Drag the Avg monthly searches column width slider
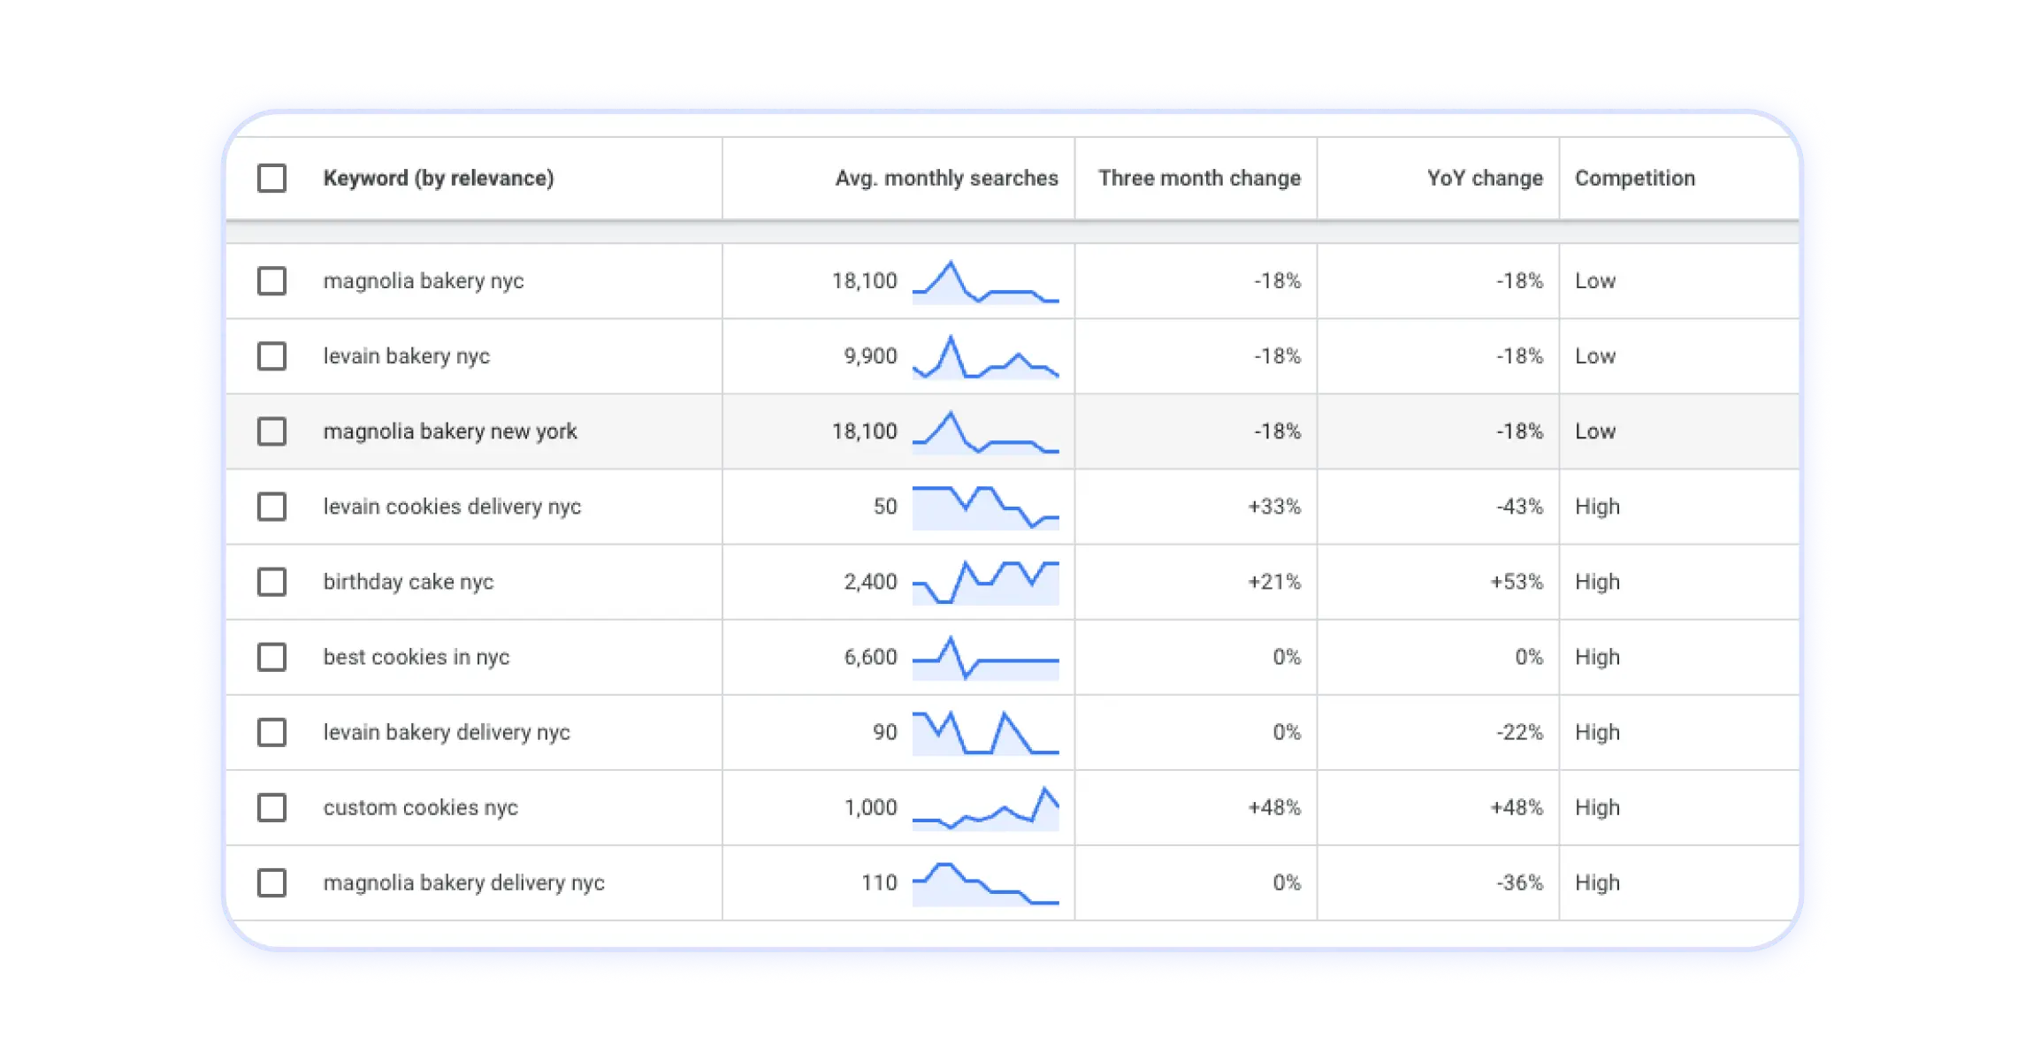The image size is (2025, 1061). pyautogui.click(x=1074, y=179)
